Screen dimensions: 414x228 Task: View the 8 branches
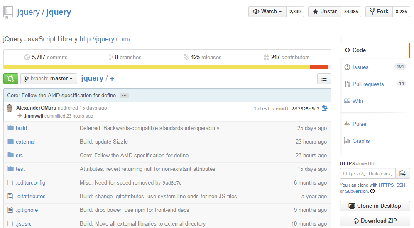pyautogui.click(x=125, y=57)
